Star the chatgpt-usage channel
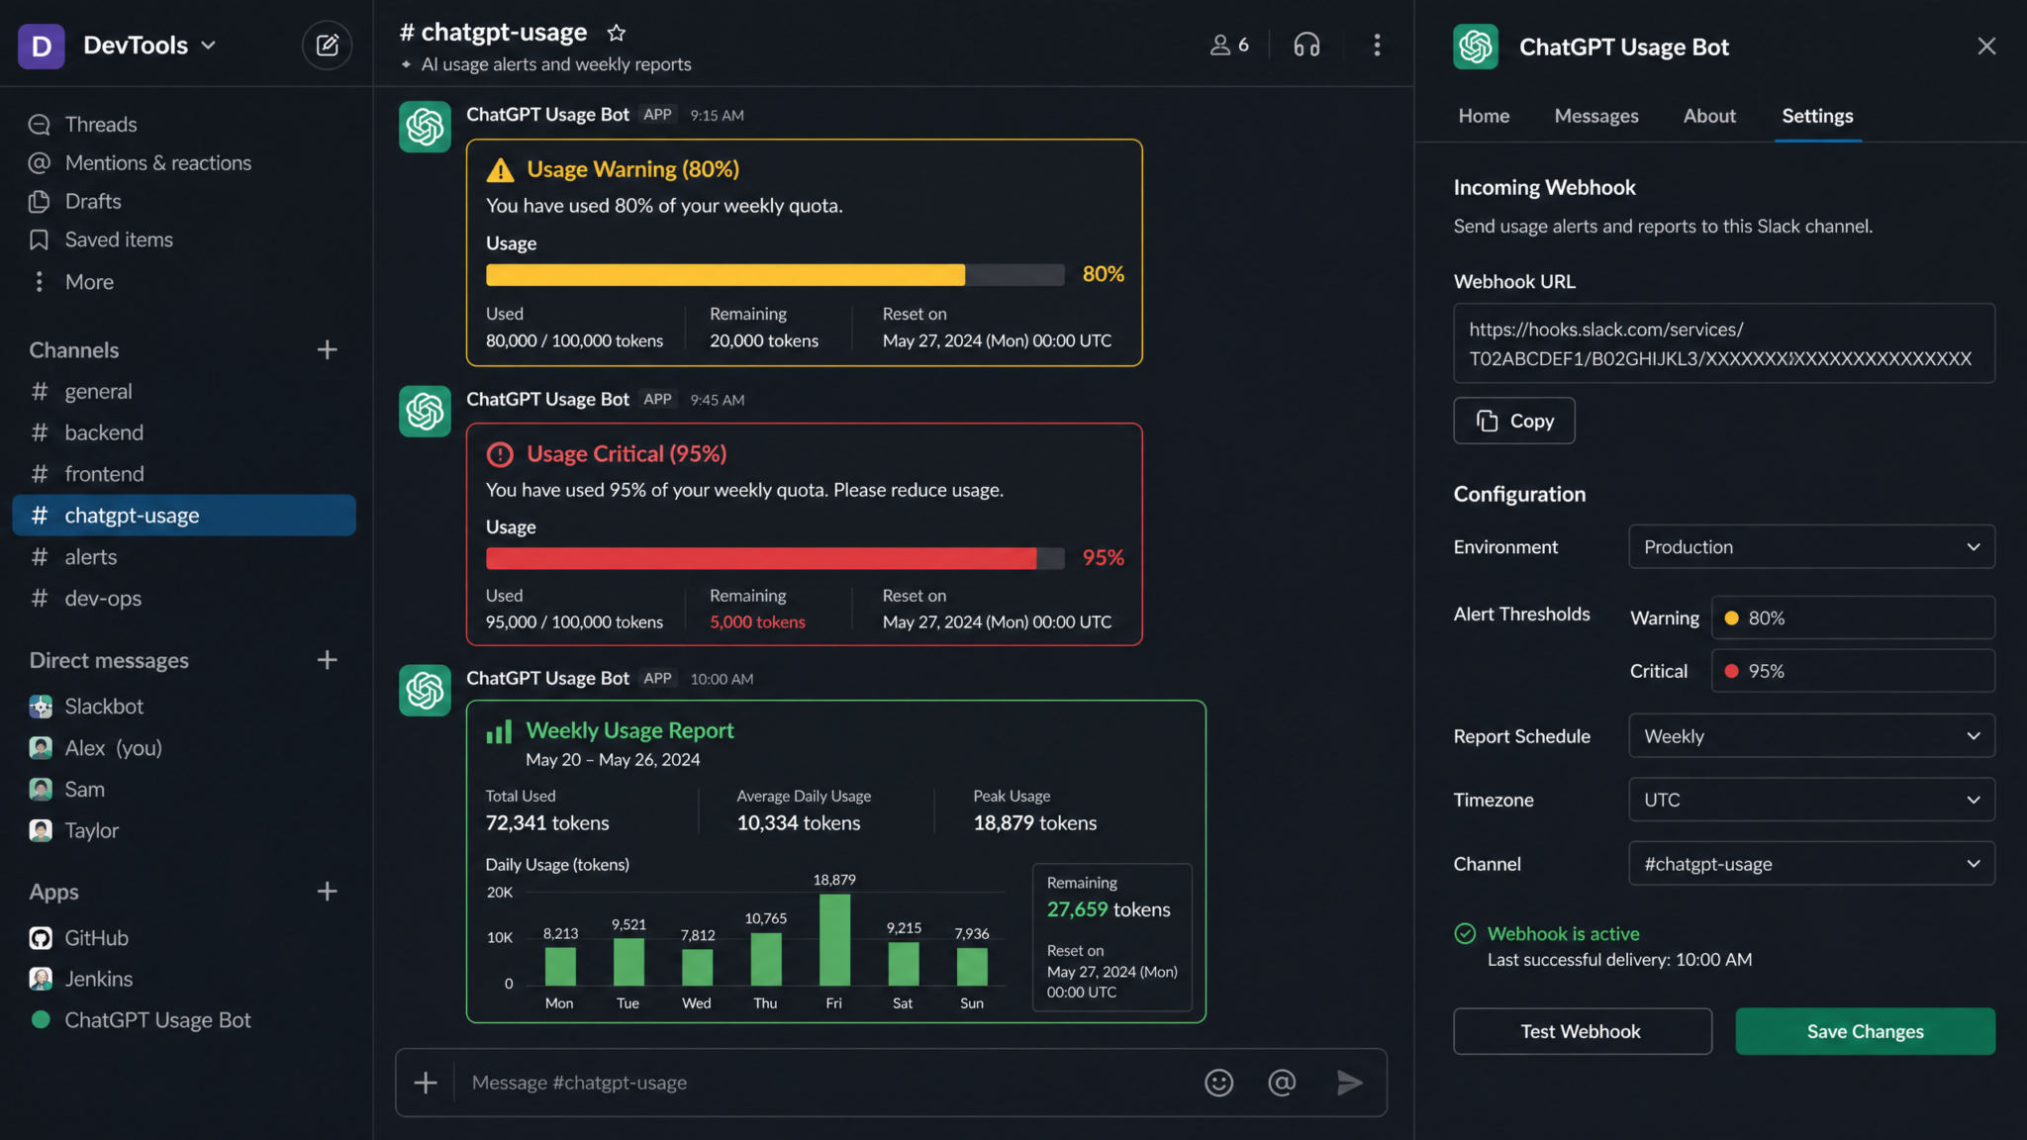This screenshot has height=1140, width=2027. pos(617,33)
